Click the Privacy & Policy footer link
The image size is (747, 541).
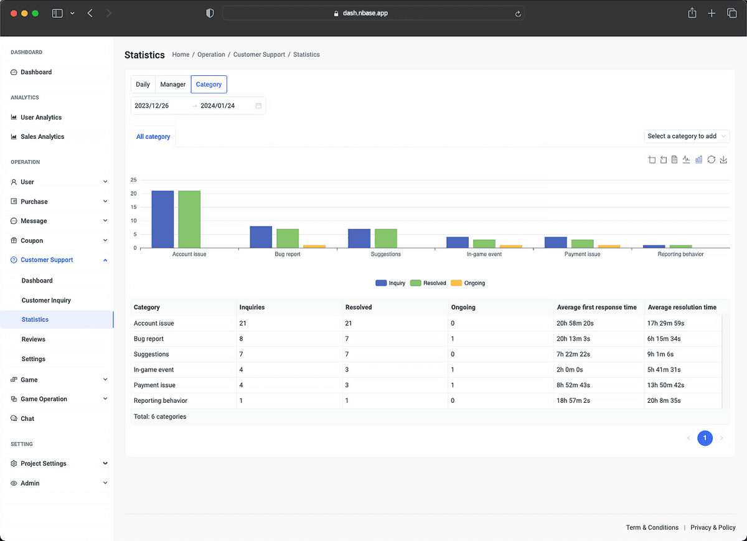coord(713,527)
